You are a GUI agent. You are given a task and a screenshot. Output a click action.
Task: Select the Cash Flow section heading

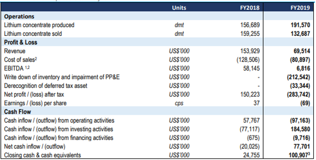18,112
